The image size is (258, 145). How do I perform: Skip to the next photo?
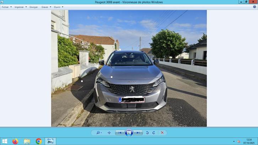click(x=138, y=133)
